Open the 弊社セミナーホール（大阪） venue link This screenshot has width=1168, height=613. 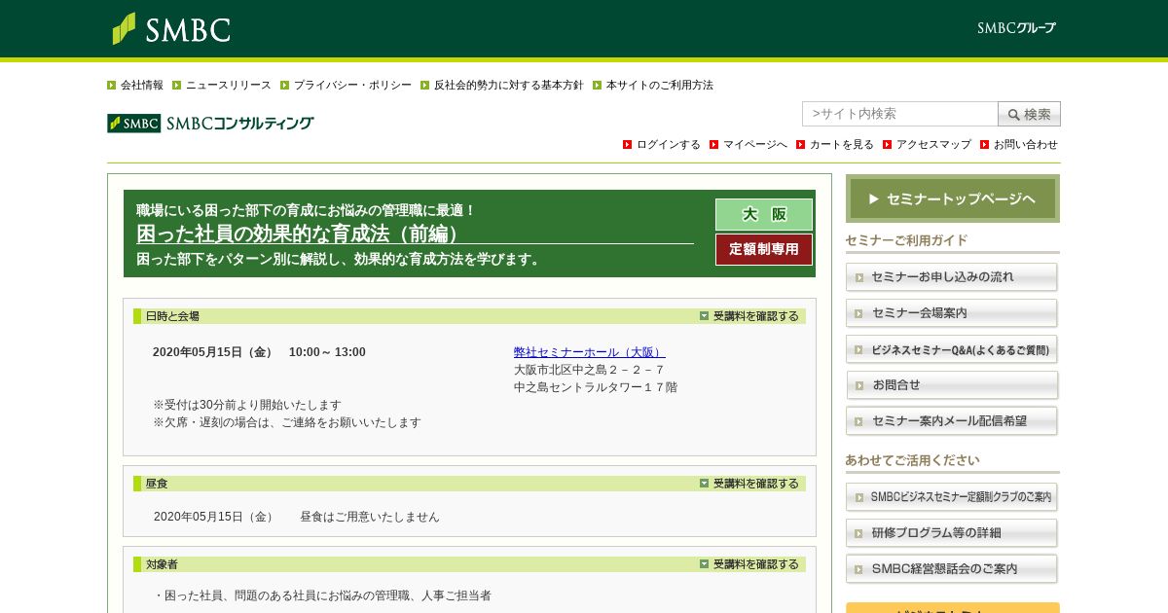pos(590,352)
